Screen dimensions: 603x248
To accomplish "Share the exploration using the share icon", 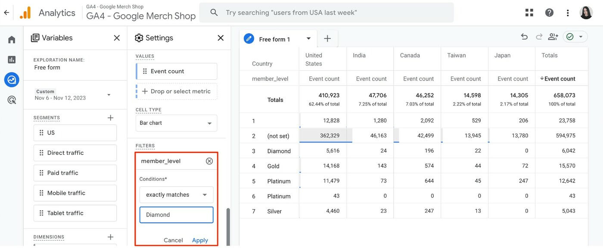I will pos(553,36).
